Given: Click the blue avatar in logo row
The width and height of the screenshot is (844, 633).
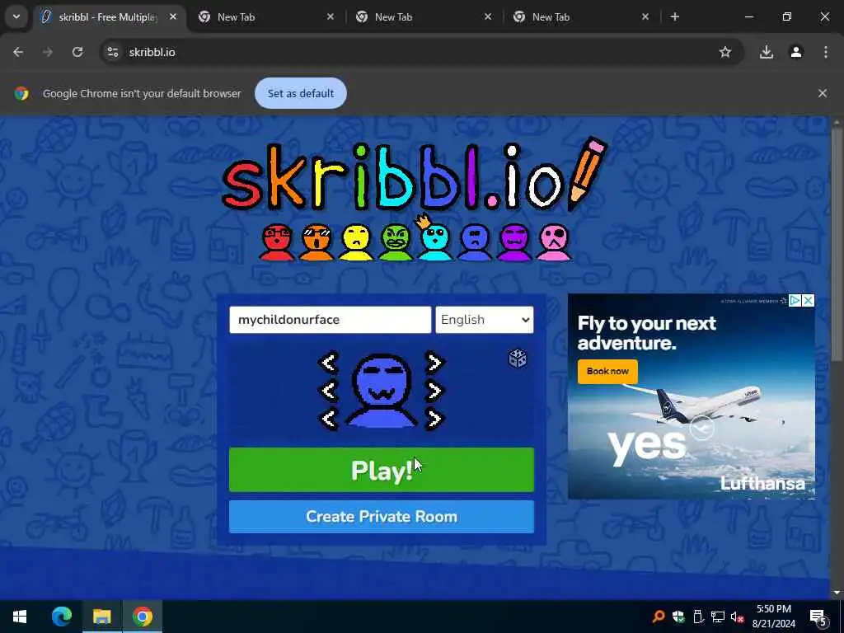Looking at the screenshot, I should coord(475,242).
